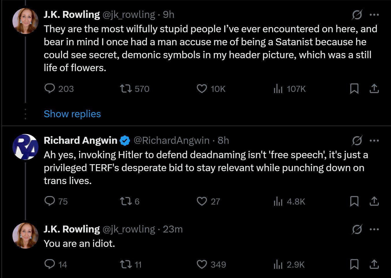Bookmark Richard Angwin's tweet
This screenshot has height=278, width=391.
pyautogui.click(x=354, y=201)
